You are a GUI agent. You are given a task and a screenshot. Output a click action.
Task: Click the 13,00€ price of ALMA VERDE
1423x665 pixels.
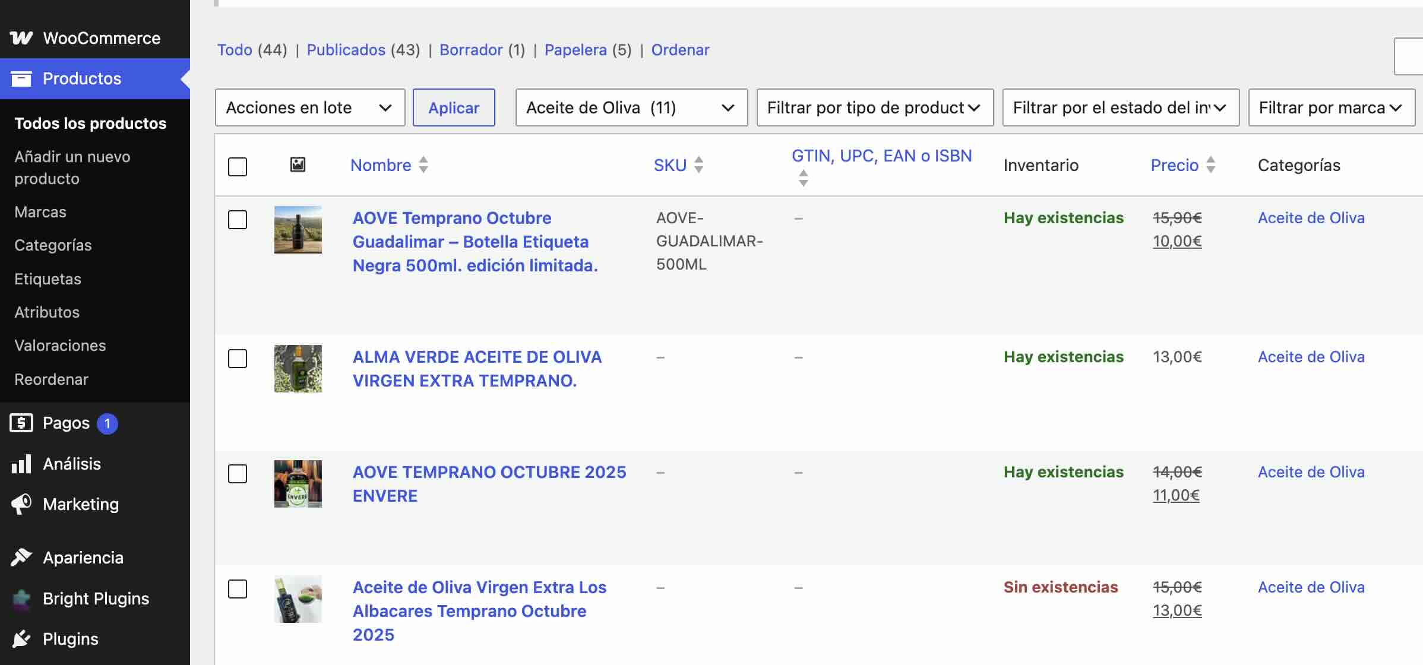[x=1177, y=357]
